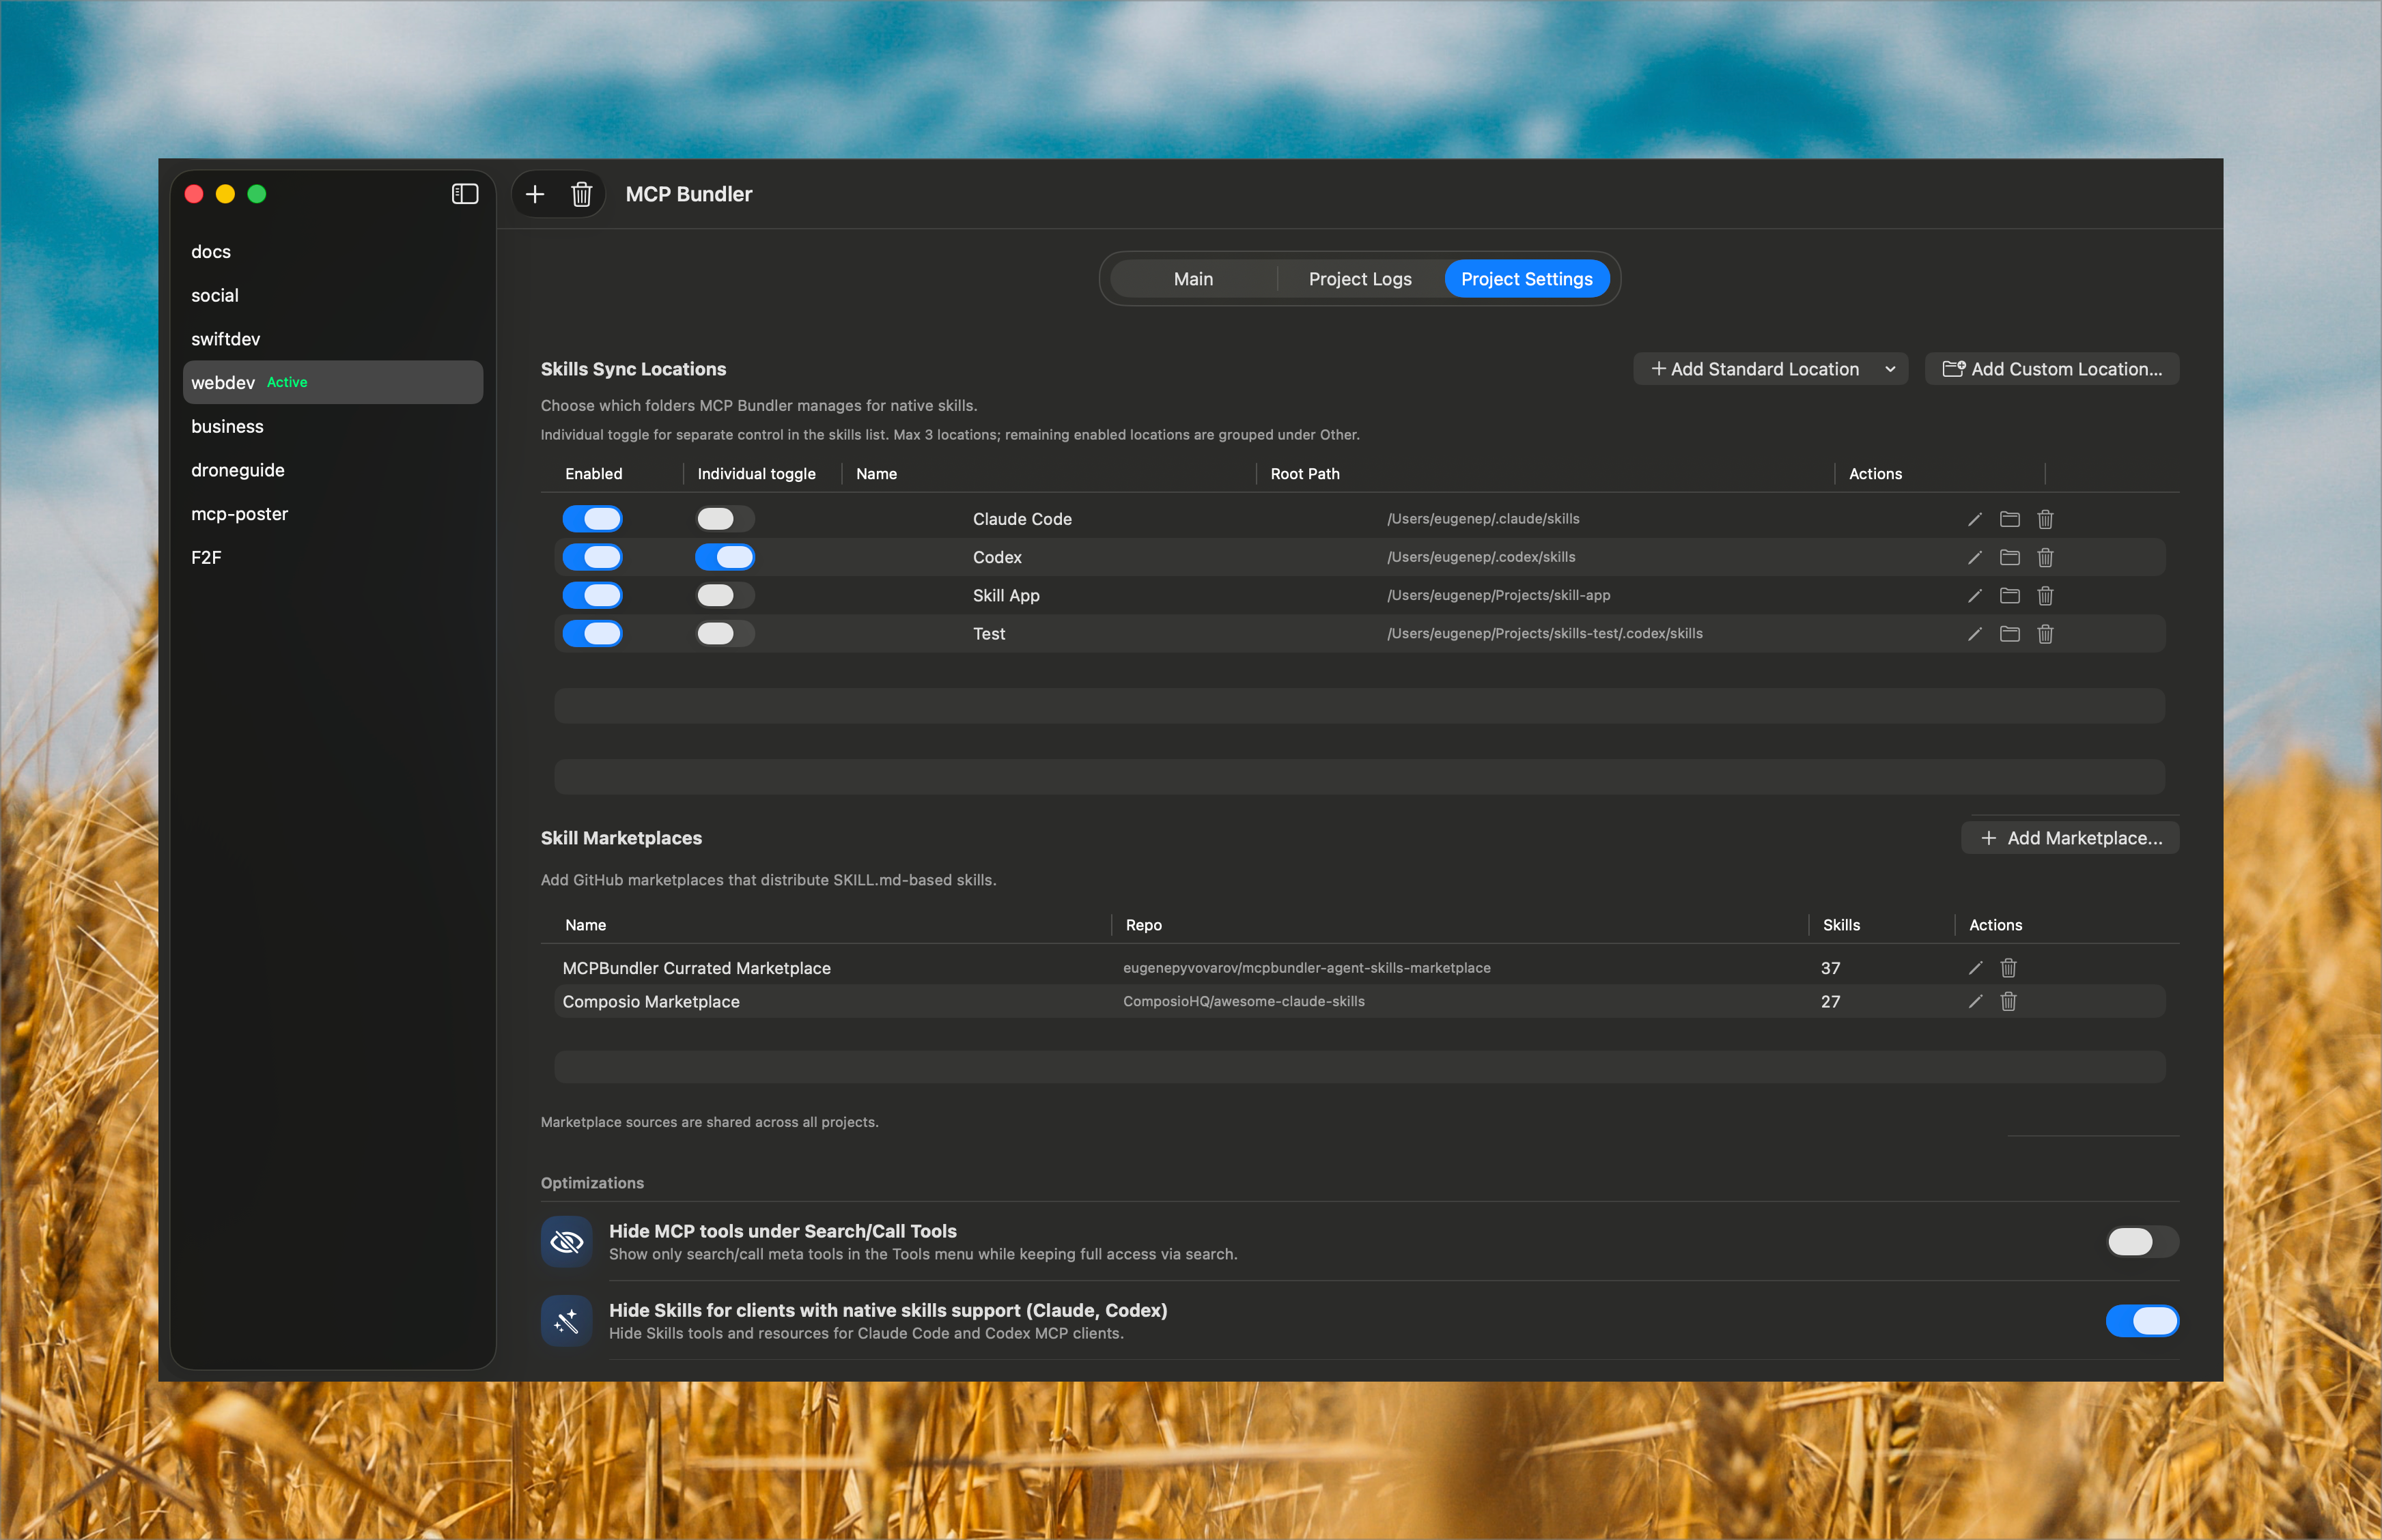
Task: Click eugenepyvovarov/mcpbundler-agent-skills-marketplace repo text
Action: point(1306,968)
